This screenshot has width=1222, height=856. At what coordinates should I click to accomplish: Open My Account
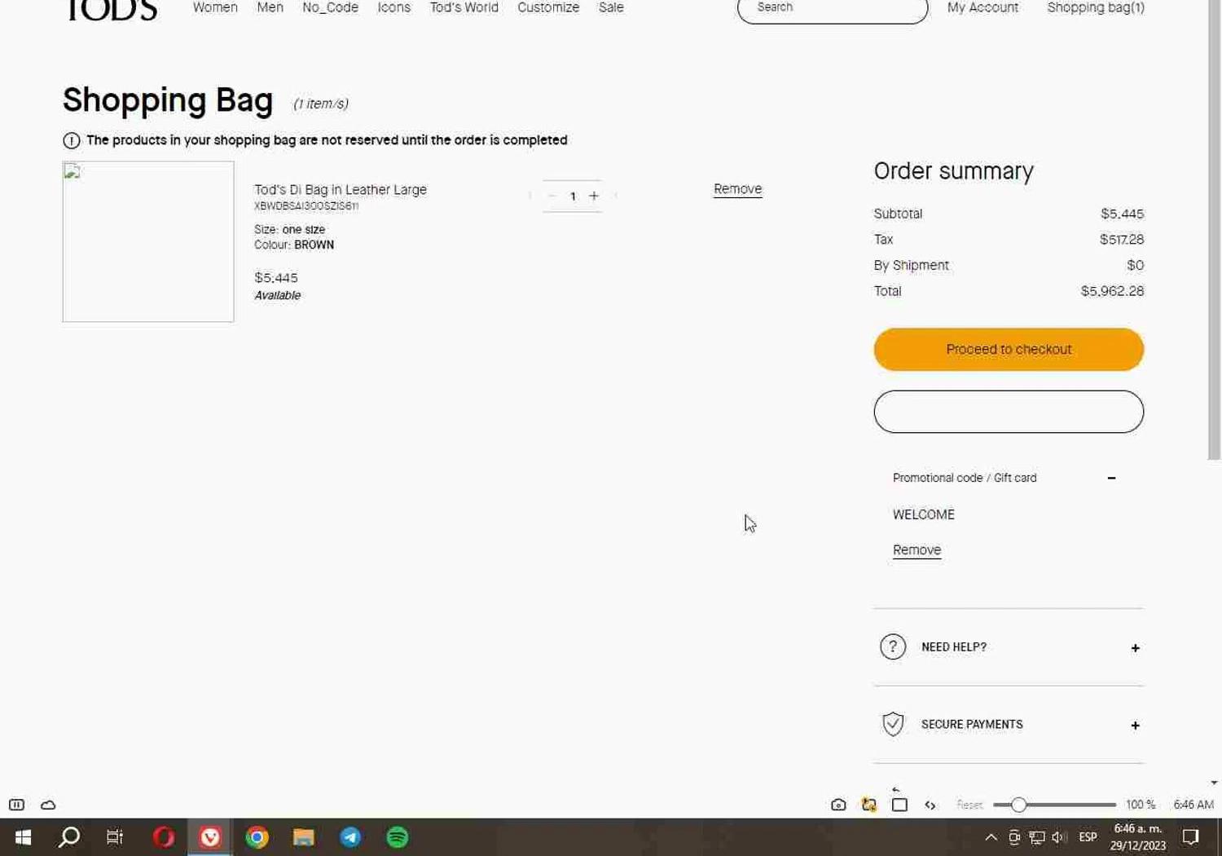982,7
